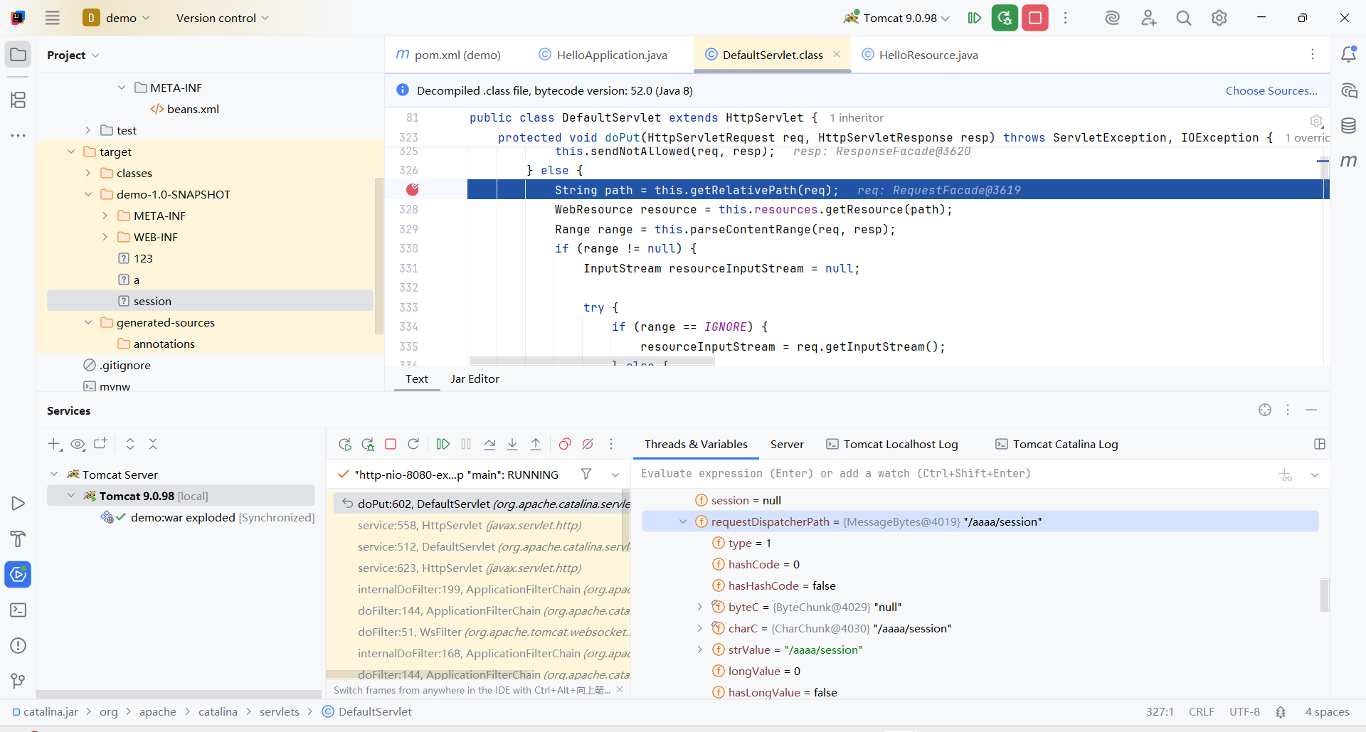The width and height of the screenshot is (1366, 732).
Task: Click the Step Over icon
Action: click(489, 445)
